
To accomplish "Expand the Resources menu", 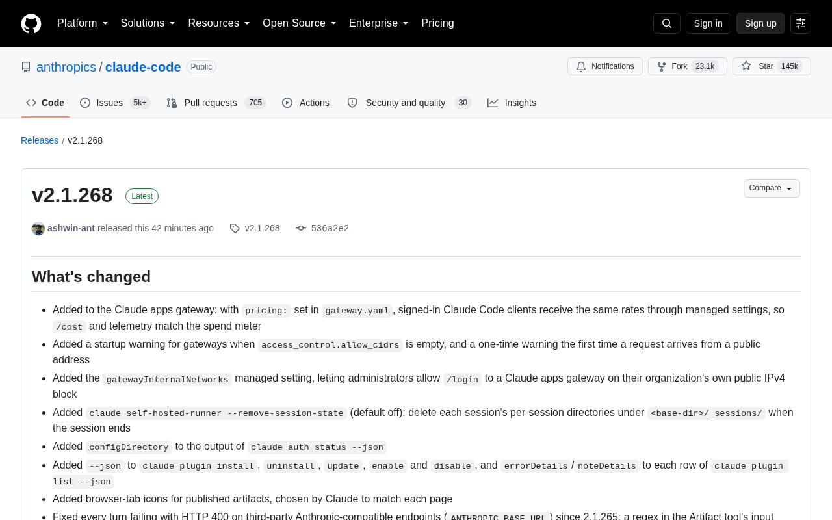I will click(x=219, y=23).
